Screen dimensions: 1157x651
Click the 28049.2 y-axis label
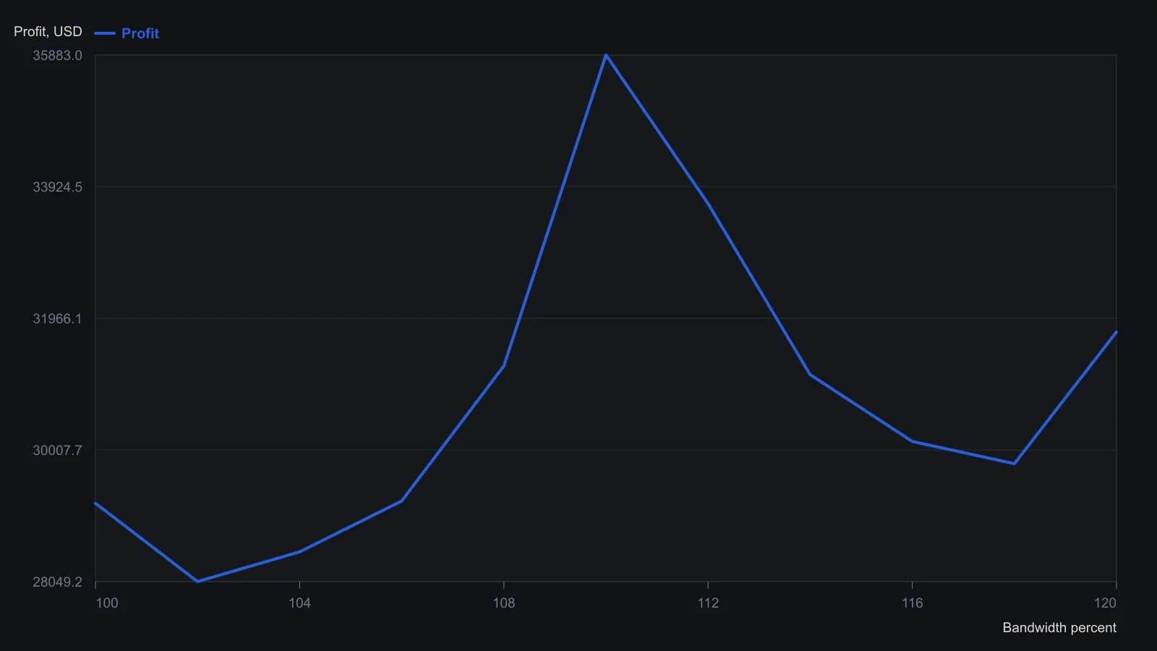(x=57, y=582)
